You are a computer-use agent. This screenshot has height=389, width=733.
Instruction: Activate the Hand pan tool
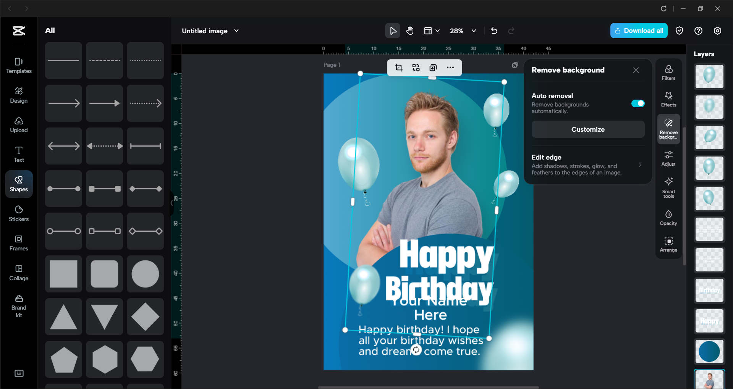[410, 31]
